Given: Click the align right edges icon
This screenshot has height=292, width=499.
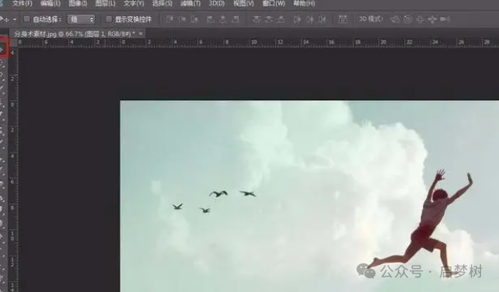Looking at the screenshot, I should (x=236, y=19).
